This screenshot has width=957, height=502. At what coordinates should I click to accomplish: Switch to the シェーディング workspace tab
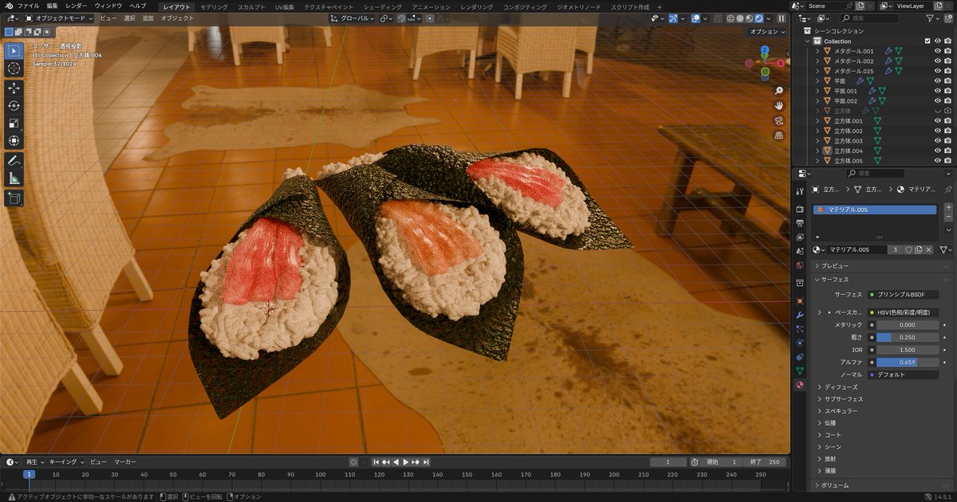click(x=382, y=6)
